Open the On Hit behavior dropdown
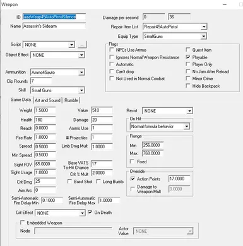This screenshot has height=246, width=243. click(186, 127)
